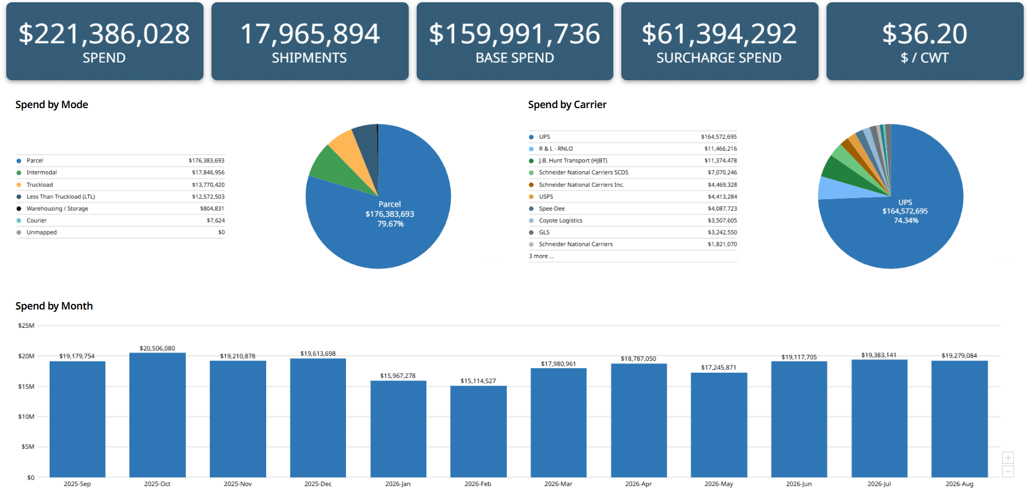The image size is (1030, 495).
Task: Zoom out on the Spend by Month chart
Action: (x=1008, y=472)
